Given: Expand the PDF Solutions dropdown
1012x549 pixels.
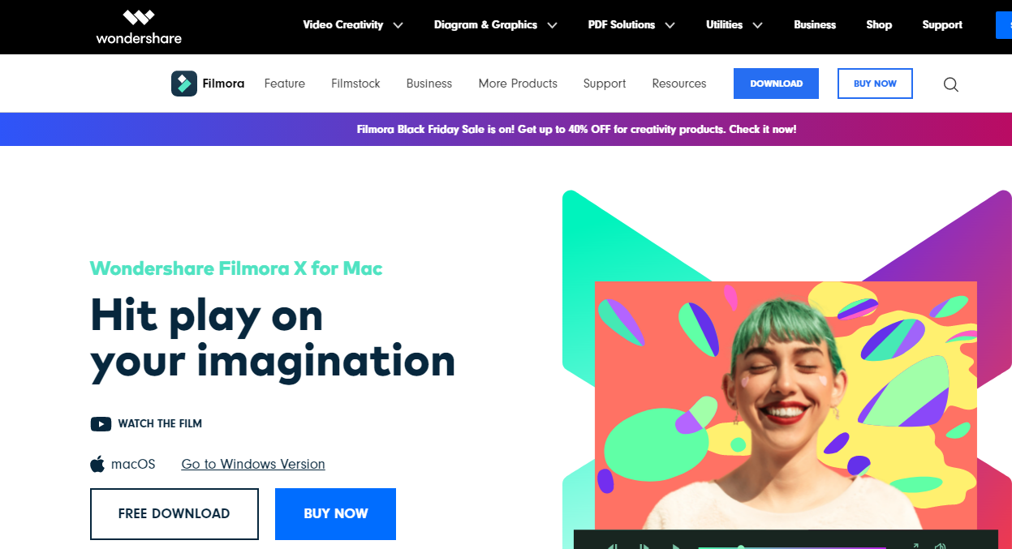Looking at the screenshot, I should click(x=631, y=25).
